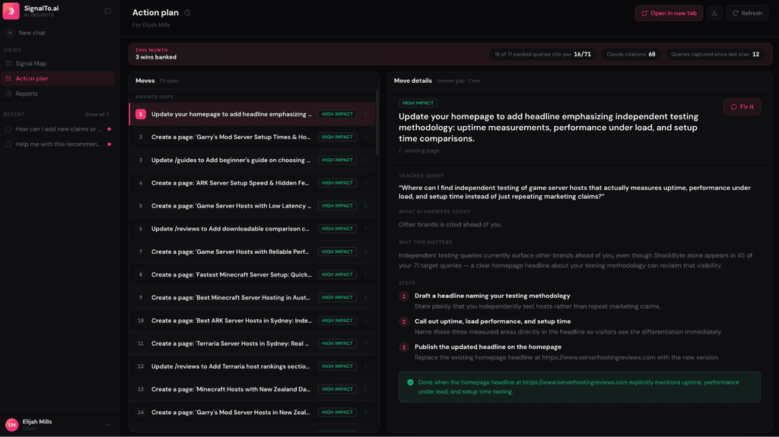The height and width of the screenshot is (437, 779).
Task: Select move 10 'Best ARK Server Hosts in Sydney'
Action: coord(253,320)
